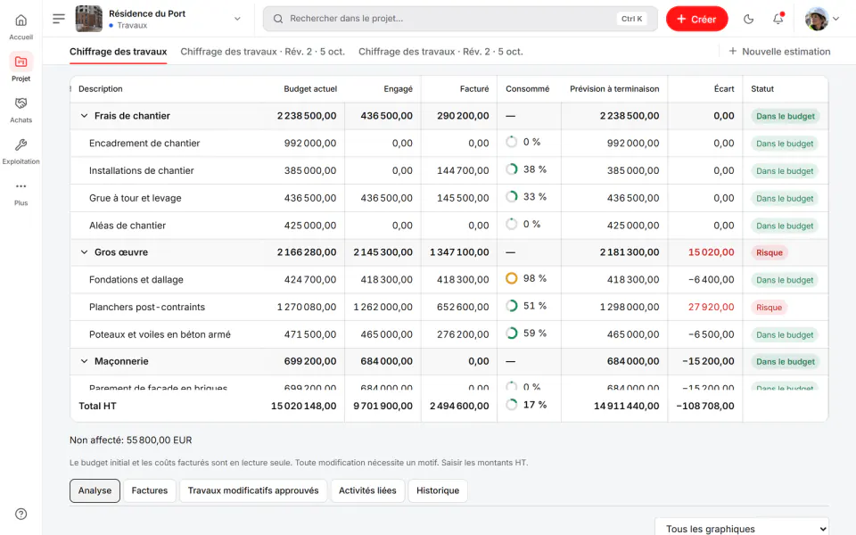This screenshot has height=535, width=856.
Task: Click the Aléas de chantier row label
Action: coord(128,226)
